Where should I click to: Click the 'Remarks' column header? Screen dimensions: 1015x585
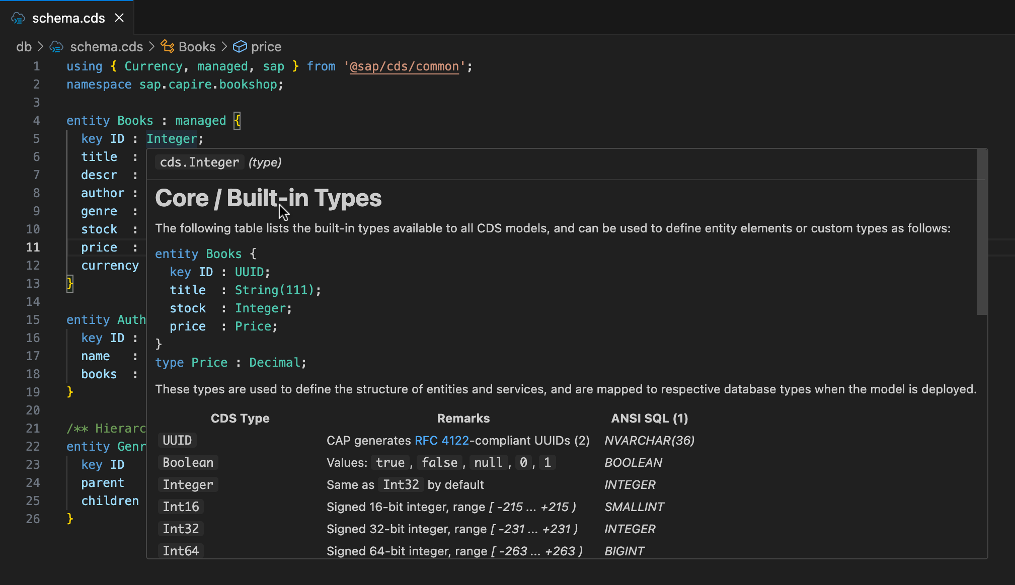point(463,419)
